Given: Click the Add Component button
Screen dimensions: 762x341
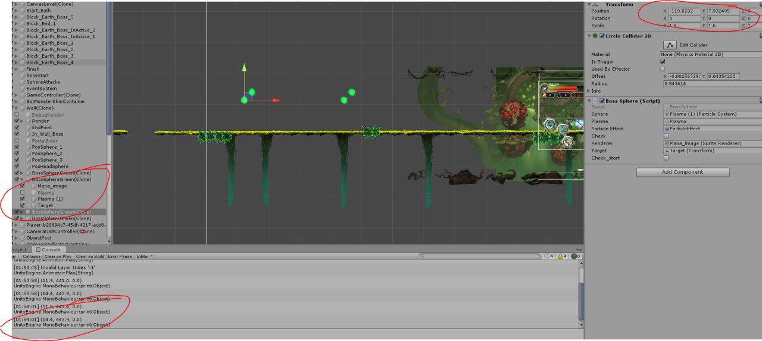Looking at the screenshot, I should click(683, 172).
